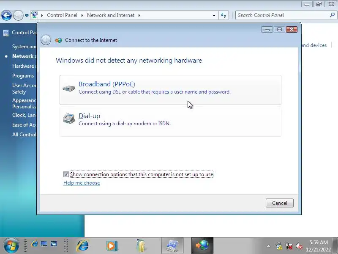Click Show desktop strip at taskbar end

pyautogui.click(x=335, y=246)
